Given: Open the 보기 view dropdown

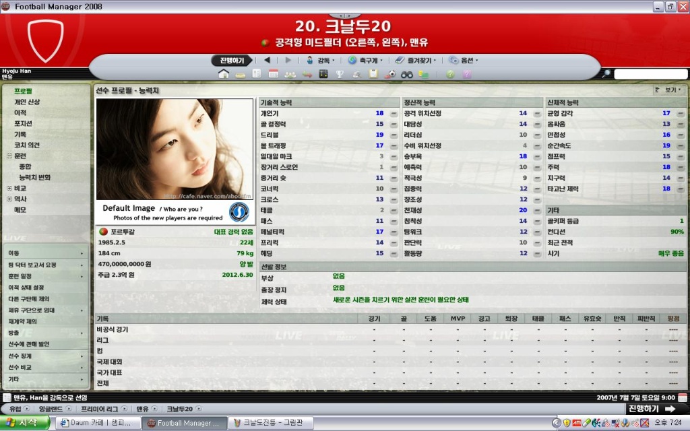Looking at the screenshot, I should click(668, 90).
